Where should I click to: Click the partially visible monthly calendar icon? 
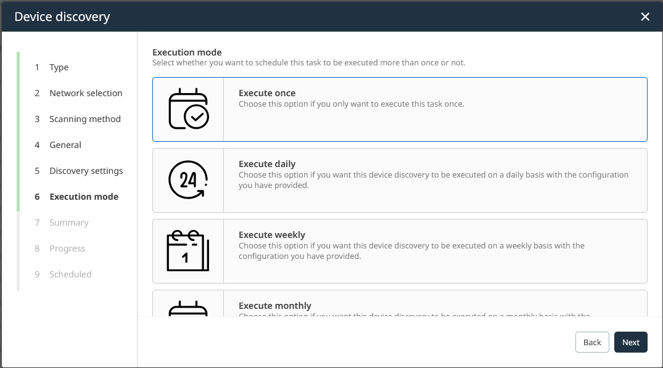[x=188, y=308]
